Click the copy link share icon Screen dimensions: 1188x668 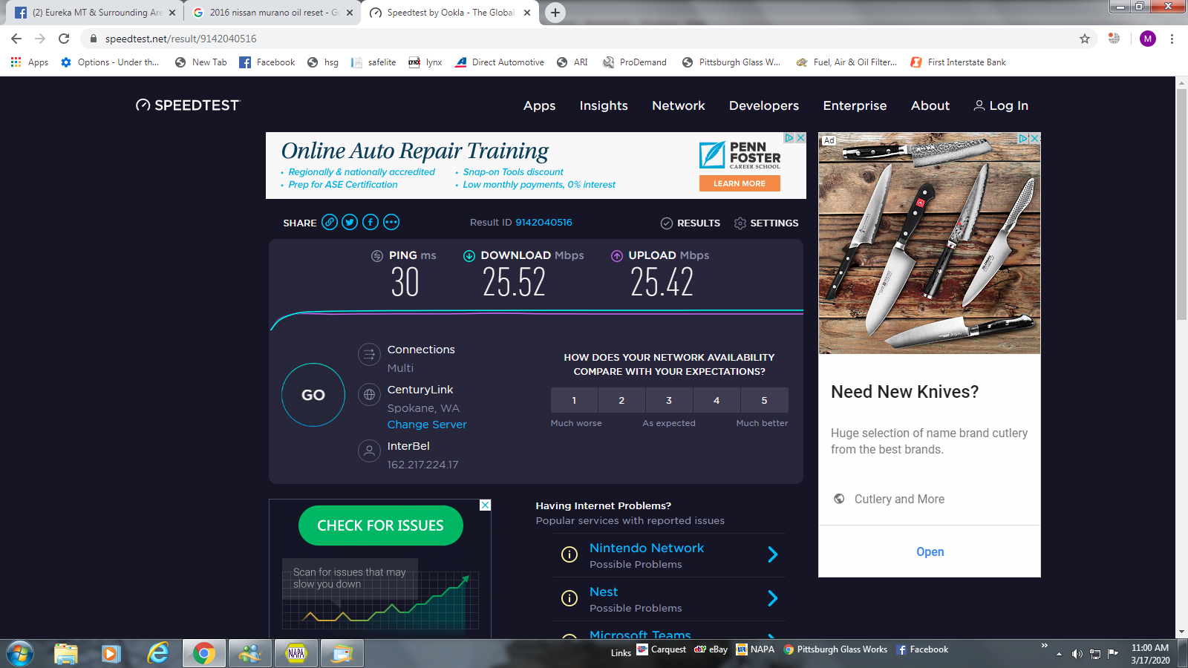pos(330,222)
